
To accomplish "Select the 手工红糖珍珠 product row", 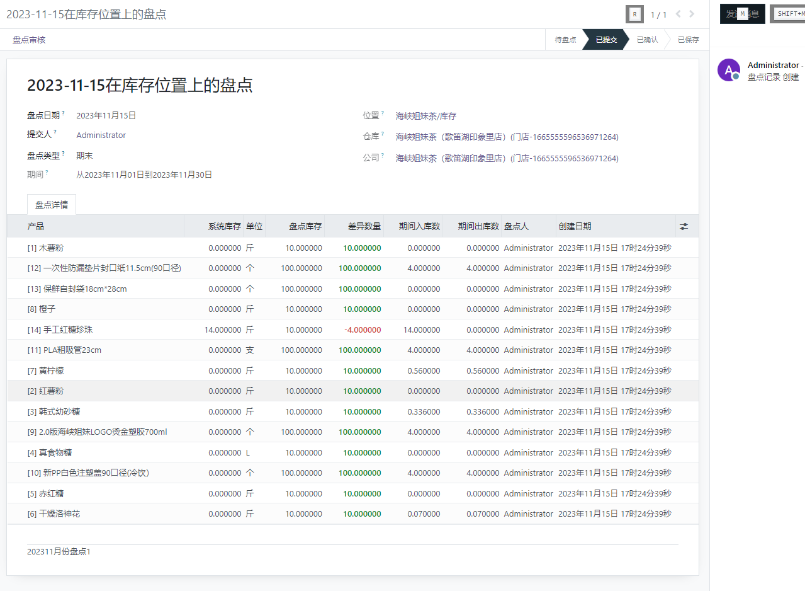I will click(65, 330).
